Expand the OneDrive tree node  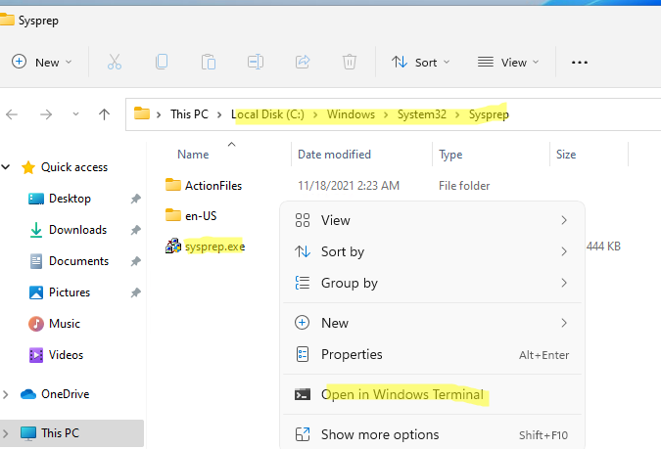pos(6,394)
